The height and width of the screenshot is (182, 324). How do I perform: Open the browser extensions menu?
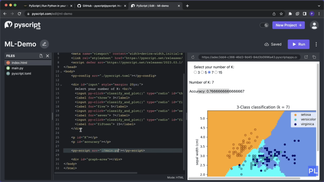point(290,14)
